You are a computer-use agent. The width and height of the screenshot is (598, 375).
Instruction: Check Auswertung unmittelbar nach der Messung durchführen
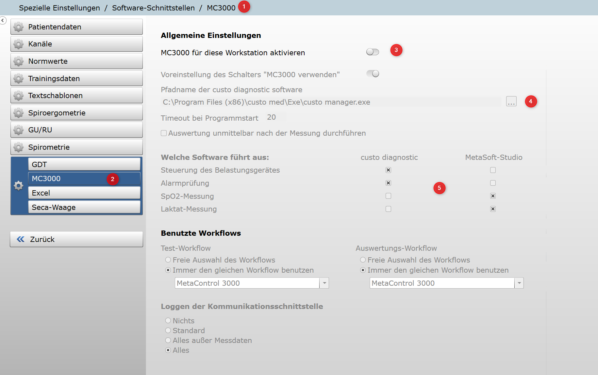[164, 133]
